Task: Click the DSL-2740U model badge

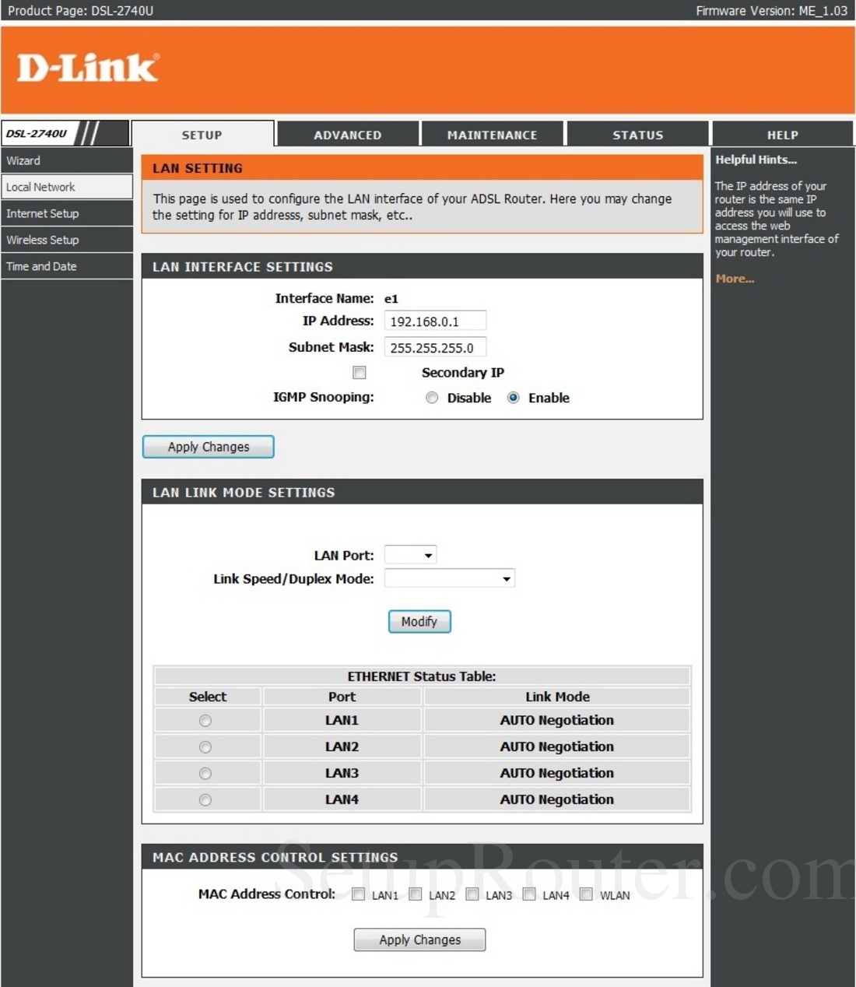Action: point(65,133)
